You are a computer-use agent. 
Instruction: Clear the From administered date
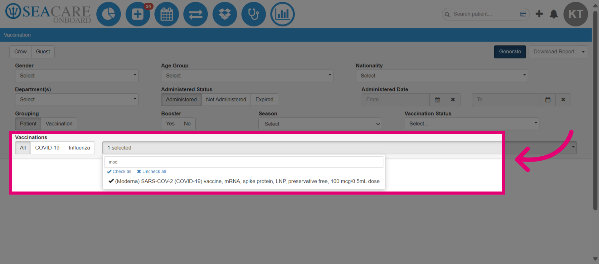coord(453,100)
